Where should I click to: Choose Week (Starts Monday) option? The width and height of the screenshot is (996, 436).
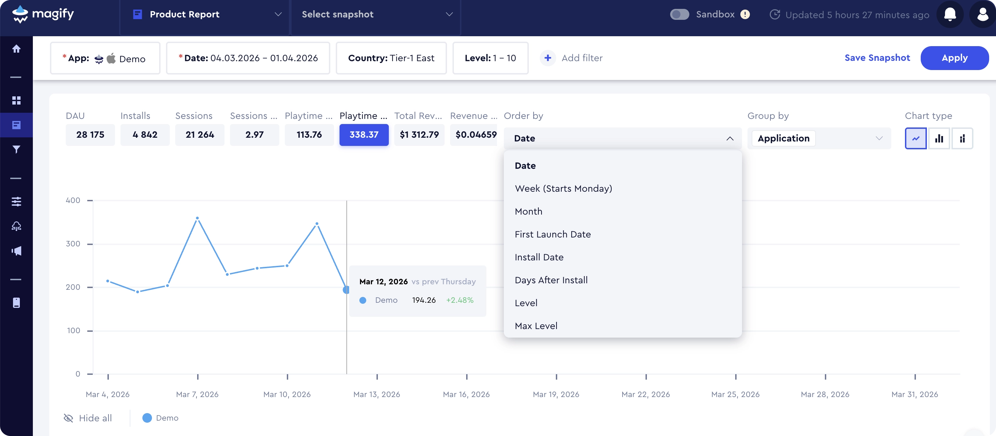coord(623,188)
